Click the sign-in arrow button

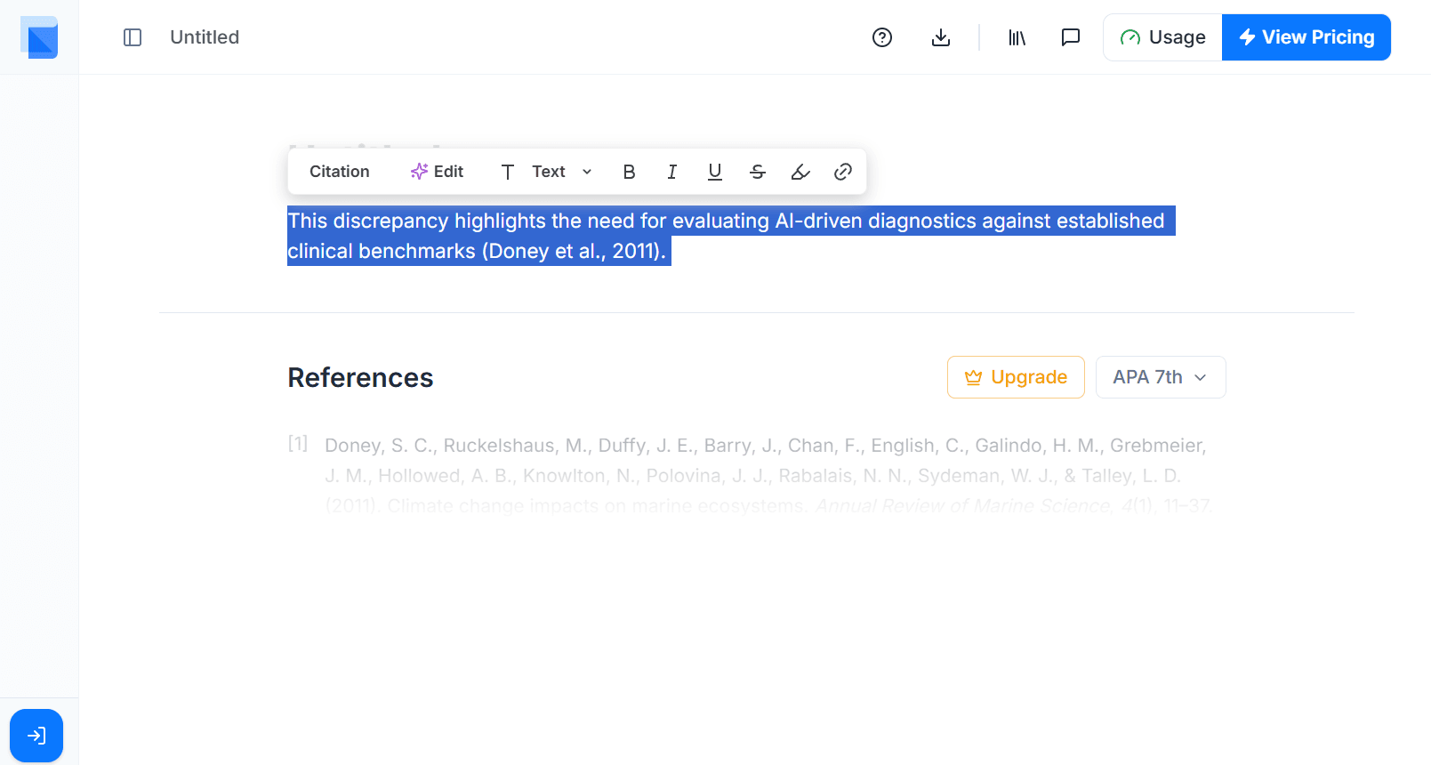[36, 736]
